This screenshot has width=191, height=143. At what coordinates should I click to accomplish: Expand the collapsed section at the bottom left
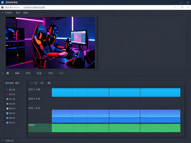pyautogui.click(x=3, y=141)
